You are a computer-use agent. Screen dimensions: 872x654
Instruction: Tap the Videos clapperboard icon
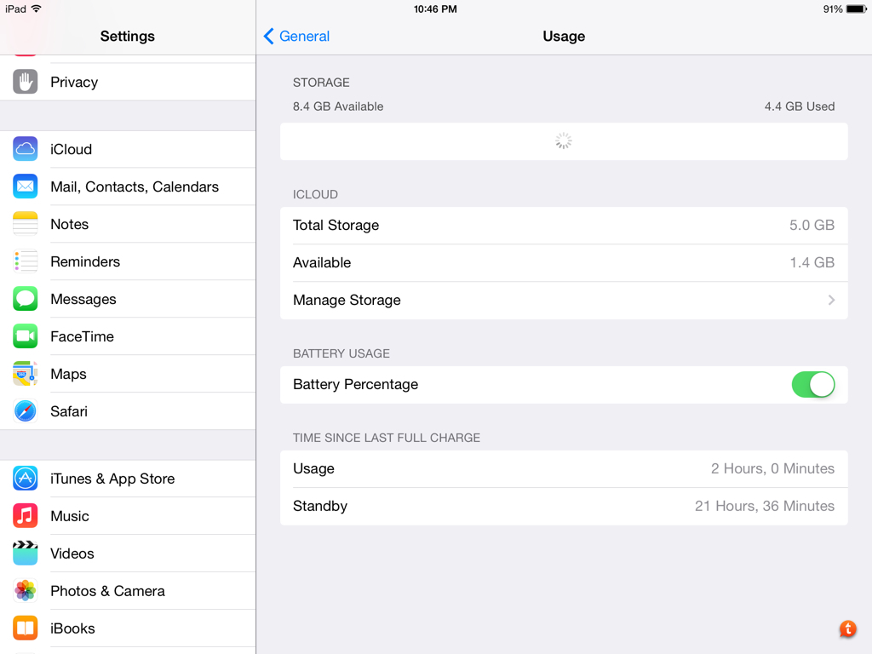(25, 553)
